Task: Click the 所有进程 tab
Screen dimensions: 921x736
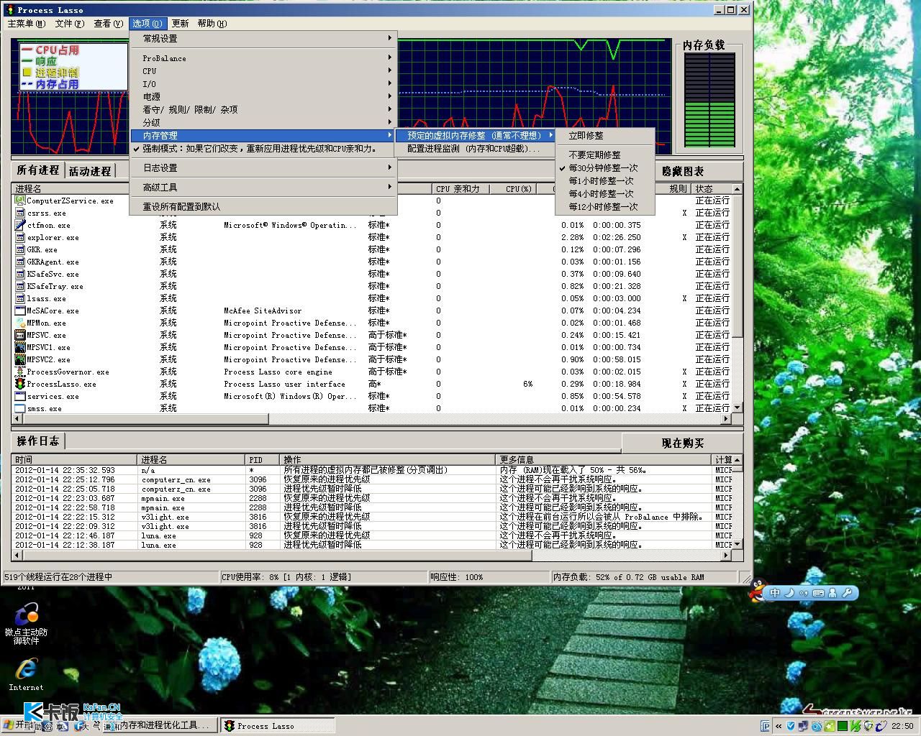Action: tap(38, 170)
